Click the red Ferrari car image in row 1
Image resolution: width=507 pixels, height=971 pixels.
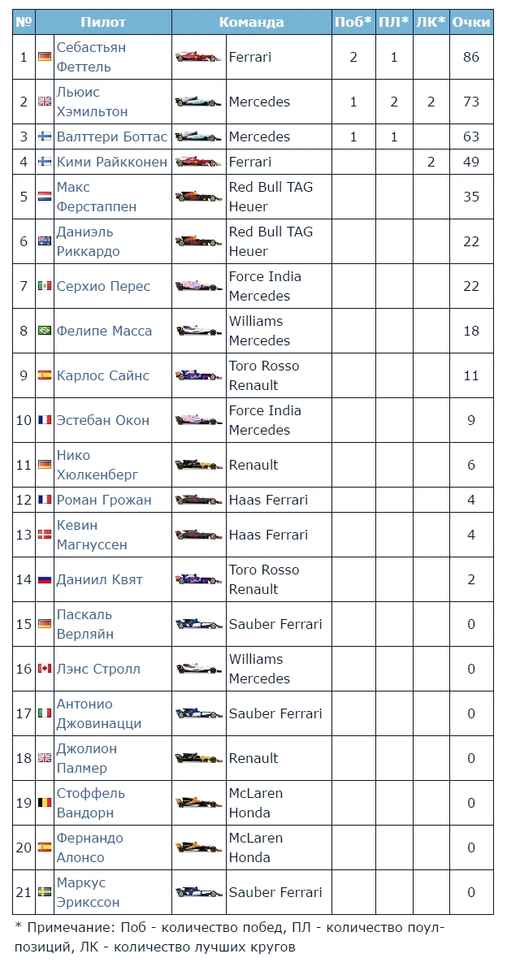[198, 57]
